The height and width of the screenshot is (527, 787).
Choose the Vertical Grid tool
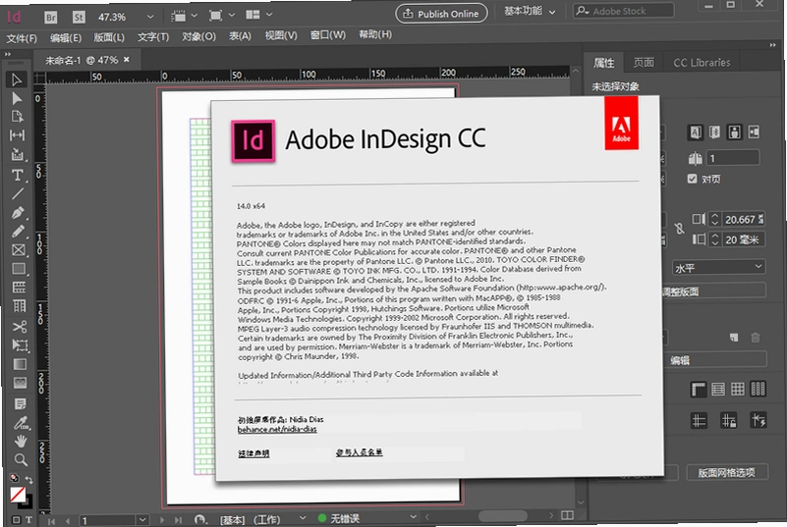click(19, 306)
